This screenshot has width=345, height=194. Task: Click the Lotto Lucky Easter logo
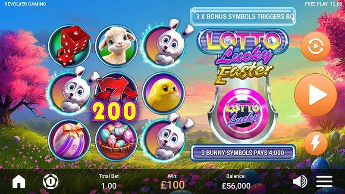243,56
